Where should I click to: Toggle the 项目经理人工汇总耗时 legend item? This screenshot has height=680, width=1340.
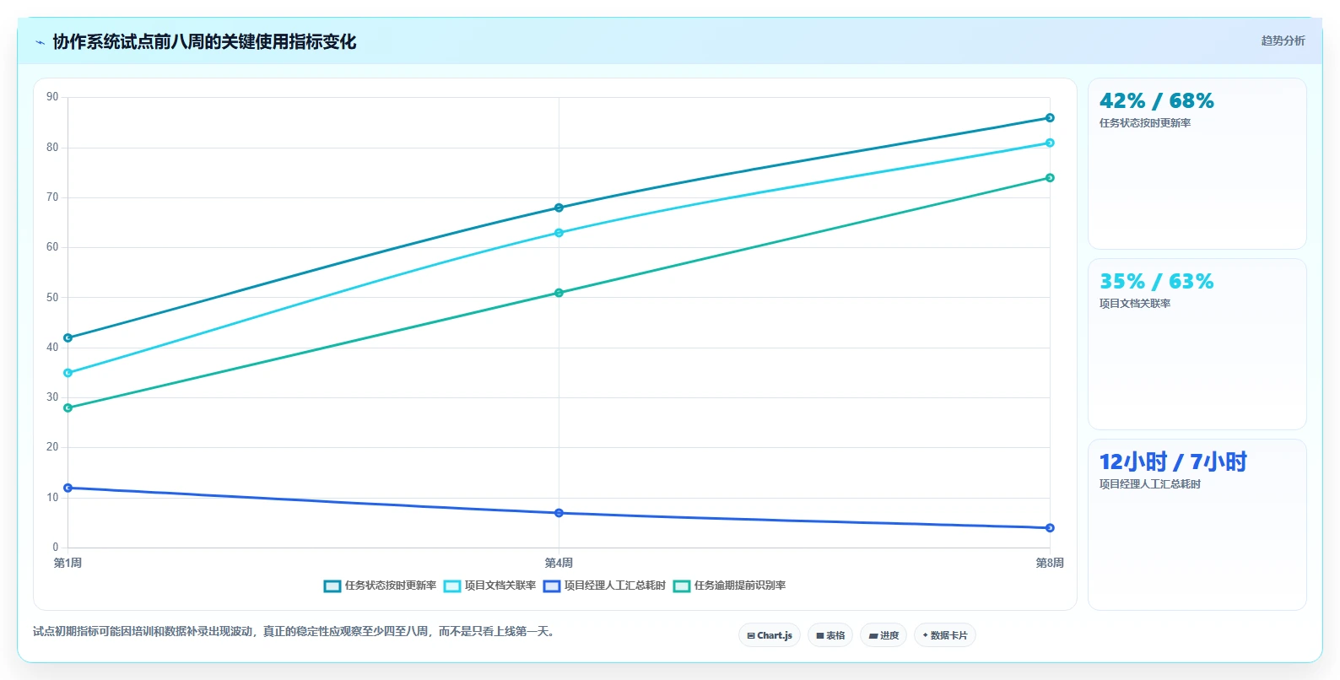tap(605, 586)
